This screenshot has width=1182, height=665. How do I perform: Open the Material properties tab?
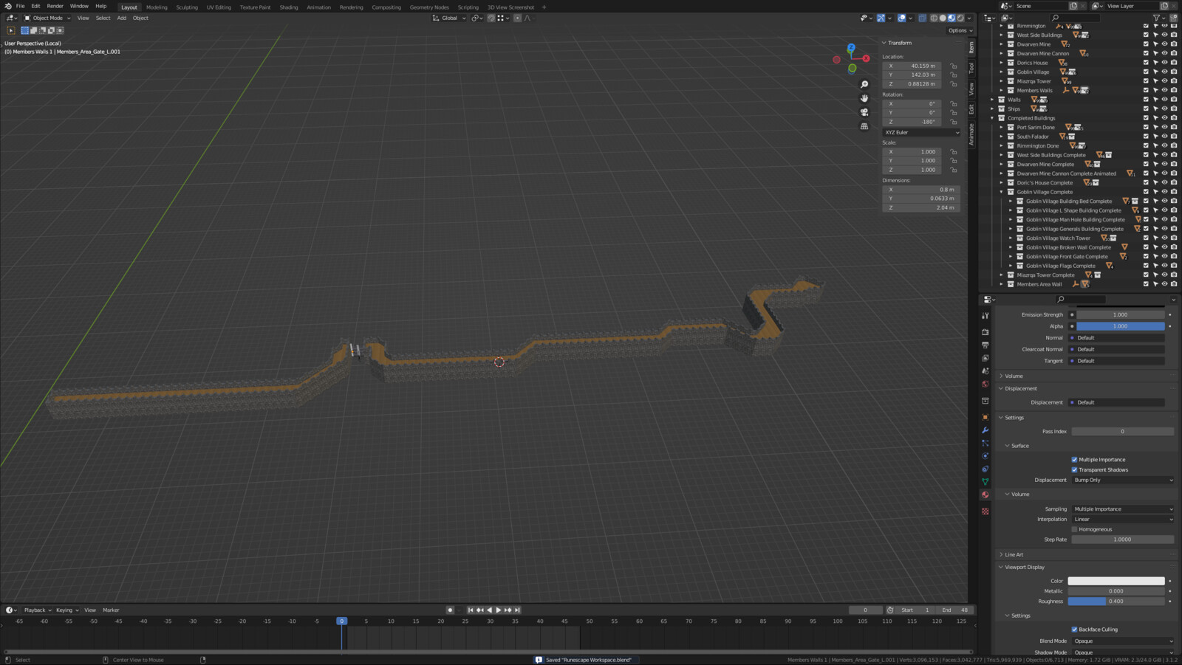point(985,495)
